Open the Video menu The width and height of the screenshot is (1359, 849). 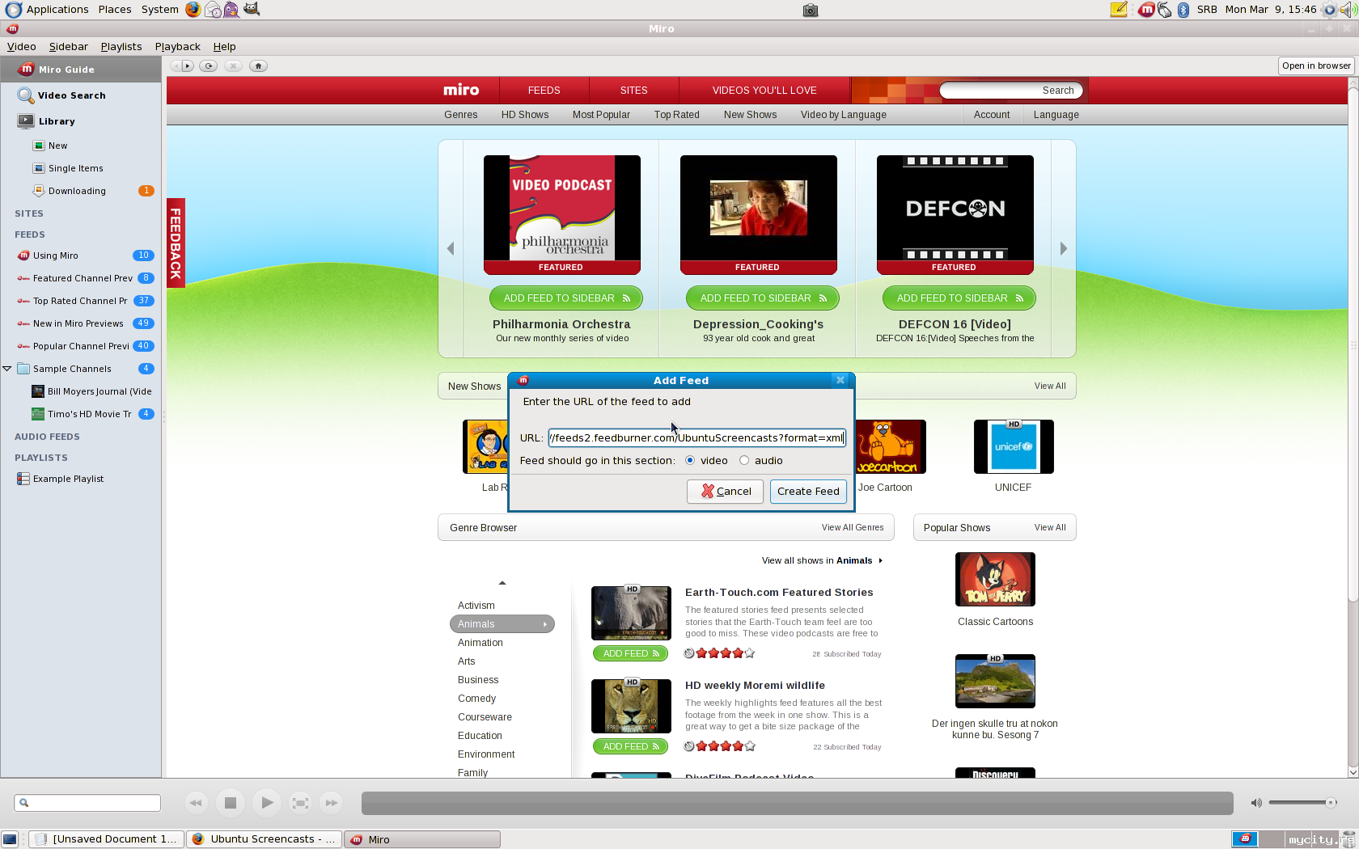coord(22,47)
